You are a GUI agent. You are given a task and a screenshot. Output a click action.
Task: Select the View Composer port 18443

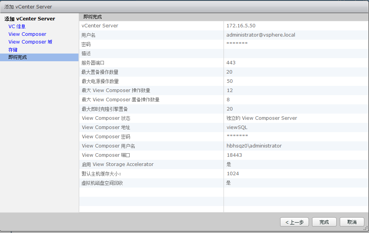(x=234, y=155)
